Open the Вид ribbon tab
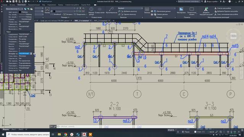 click(x=43, y=5)
